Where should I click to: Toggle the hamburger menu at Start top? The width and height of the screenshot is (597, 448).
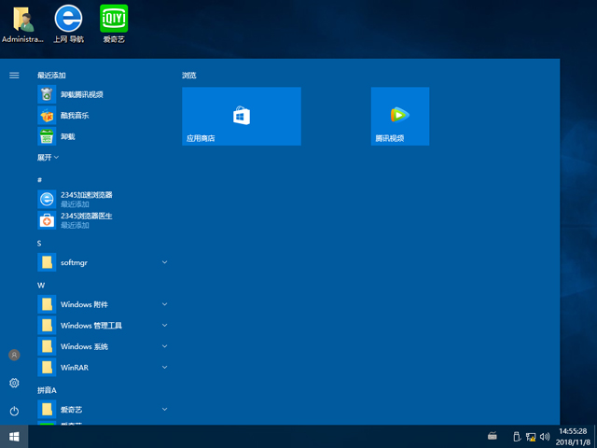tap(14, 75)
